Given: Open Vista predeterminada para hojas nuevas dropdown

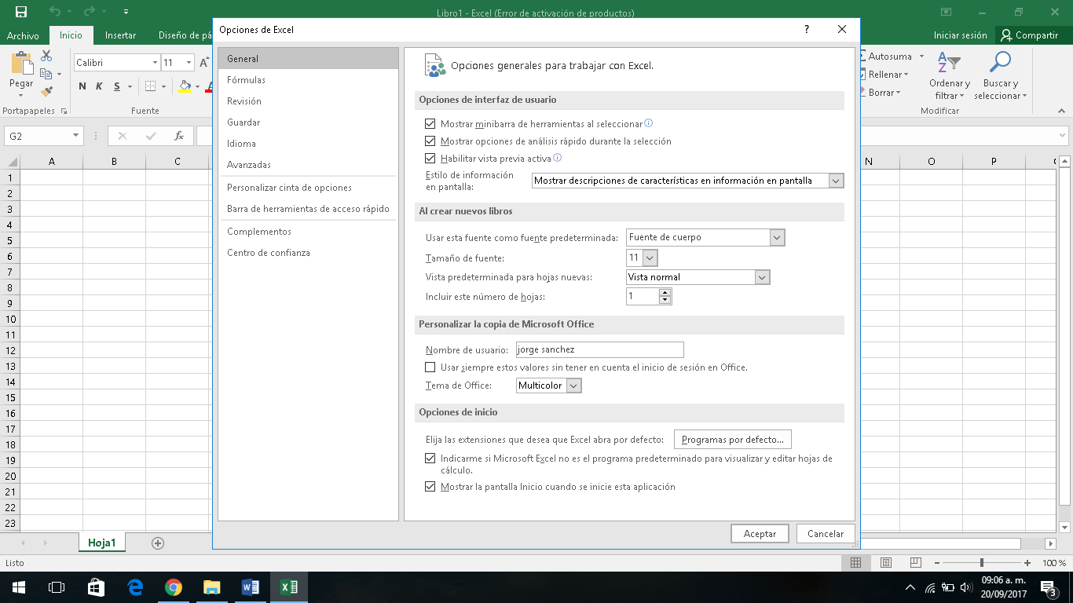Looking at the screenshot, I should click(761, 276).
